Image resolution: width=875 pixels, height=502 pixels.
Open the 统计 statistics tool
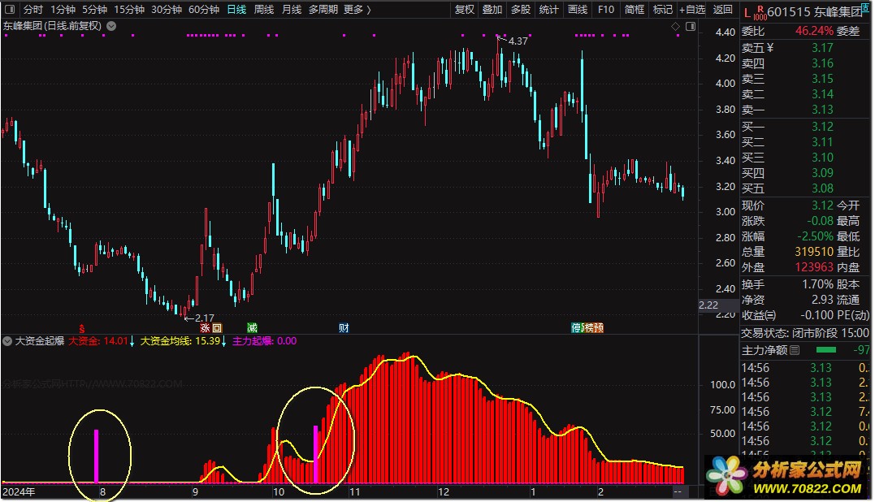click(548, 10)
